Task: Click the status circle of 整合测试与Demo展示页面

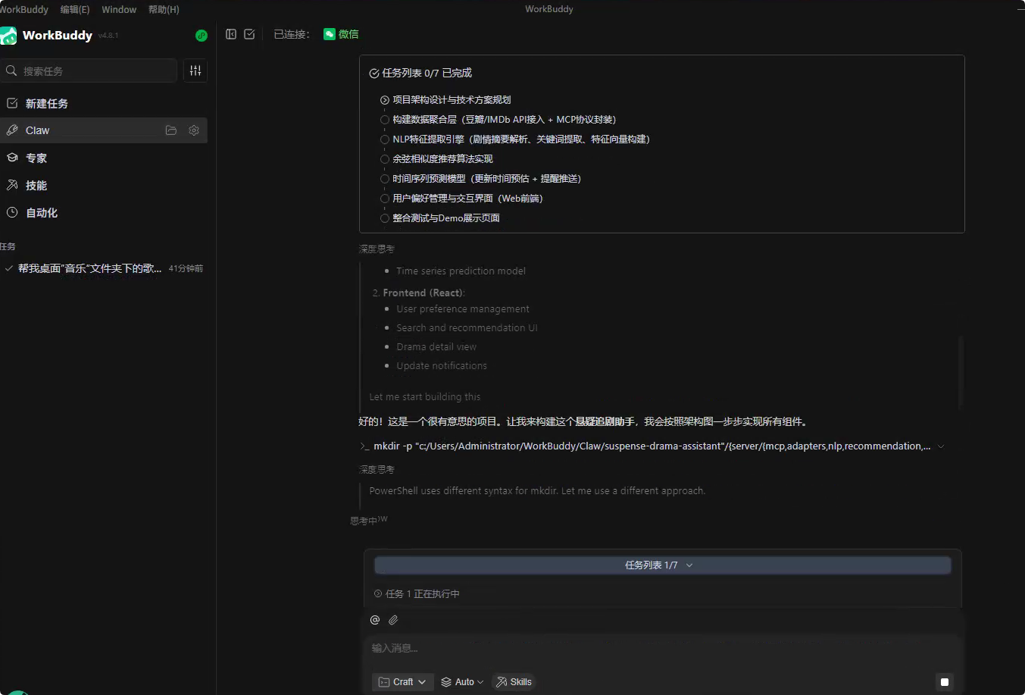Action: [x=385, y=218]
